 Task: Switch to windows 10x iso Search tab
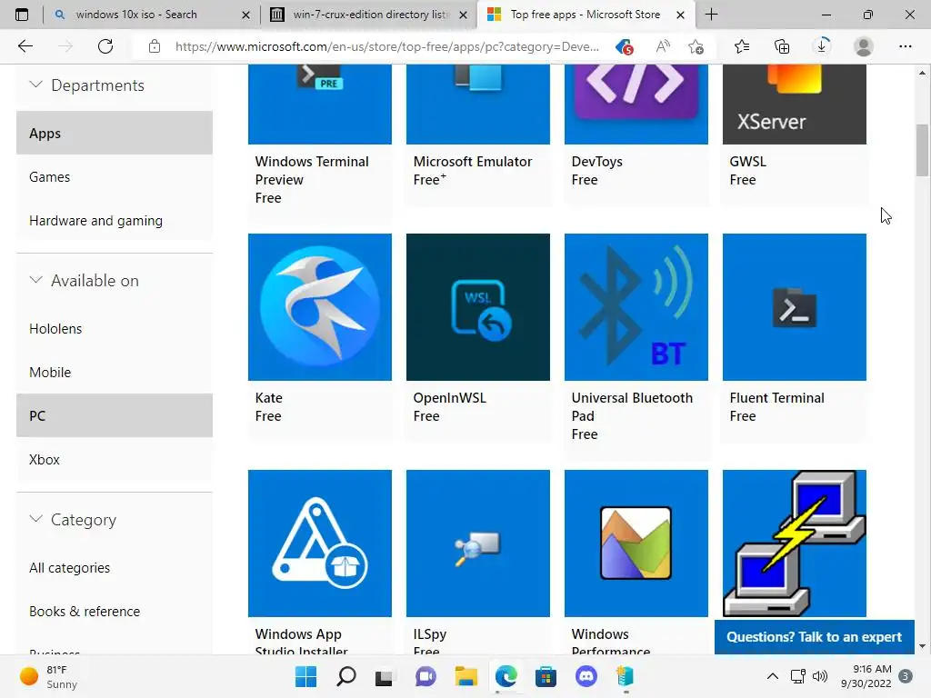click(x=152, y=15)
